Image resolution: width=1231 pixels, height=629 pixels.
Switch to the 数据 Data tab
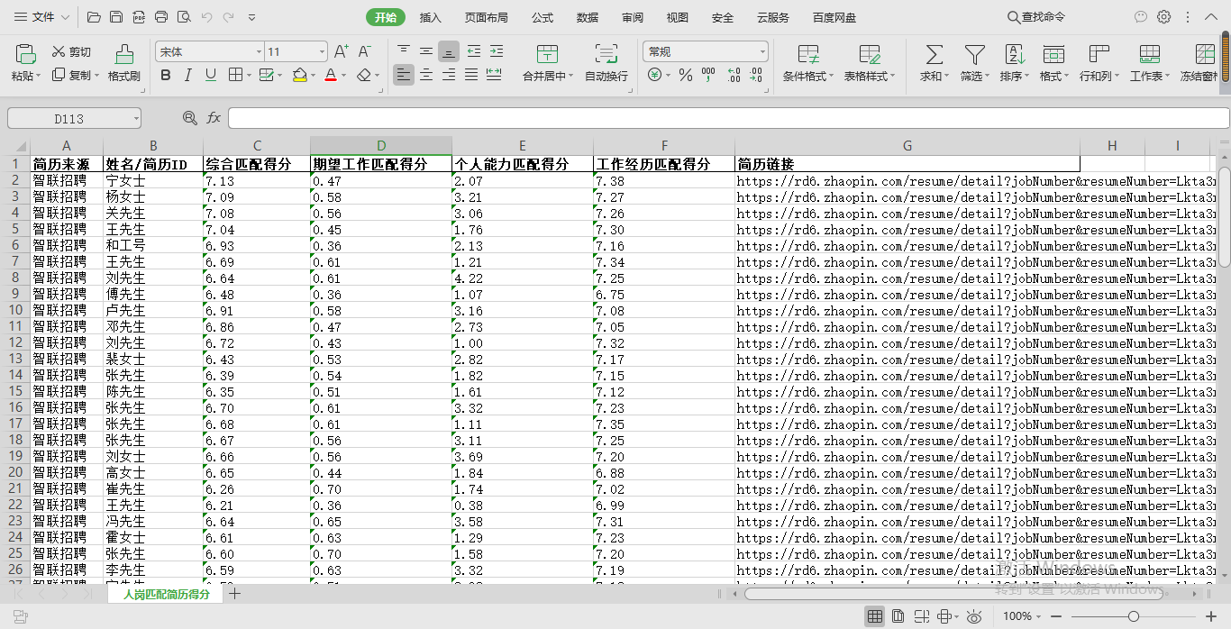[x=588, y=17]
